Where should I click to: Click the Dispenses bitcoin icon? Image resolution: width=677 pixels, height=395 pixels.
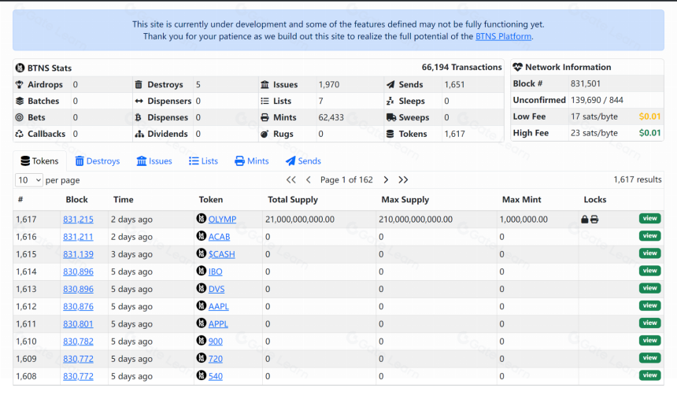(x=139, y=117)
